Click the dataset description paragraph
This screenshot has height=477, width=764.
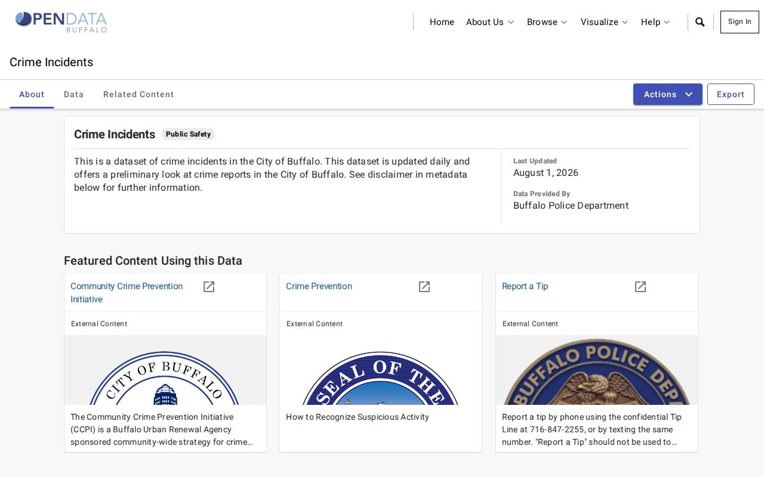pyautogui.click(x=272, y=174)
